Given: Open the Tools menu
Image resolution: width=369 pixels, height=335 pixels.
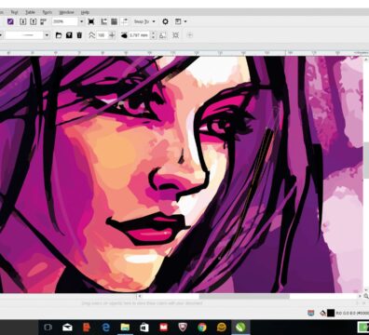Looking at the screenshot, I should 47,12.
